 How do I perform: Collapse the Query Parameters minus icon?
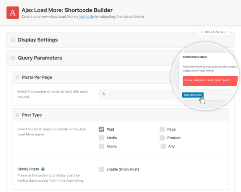point(13,58)
